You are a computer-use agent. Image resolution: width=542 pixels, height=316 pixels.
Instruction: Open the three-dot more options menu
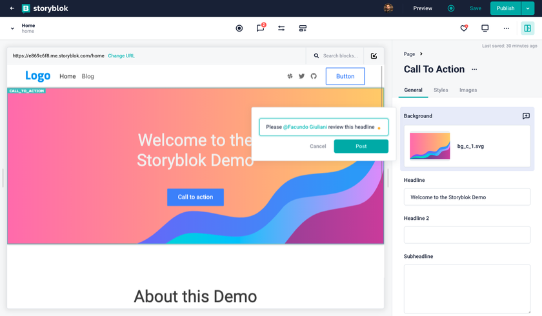click(x=506, y=28)
